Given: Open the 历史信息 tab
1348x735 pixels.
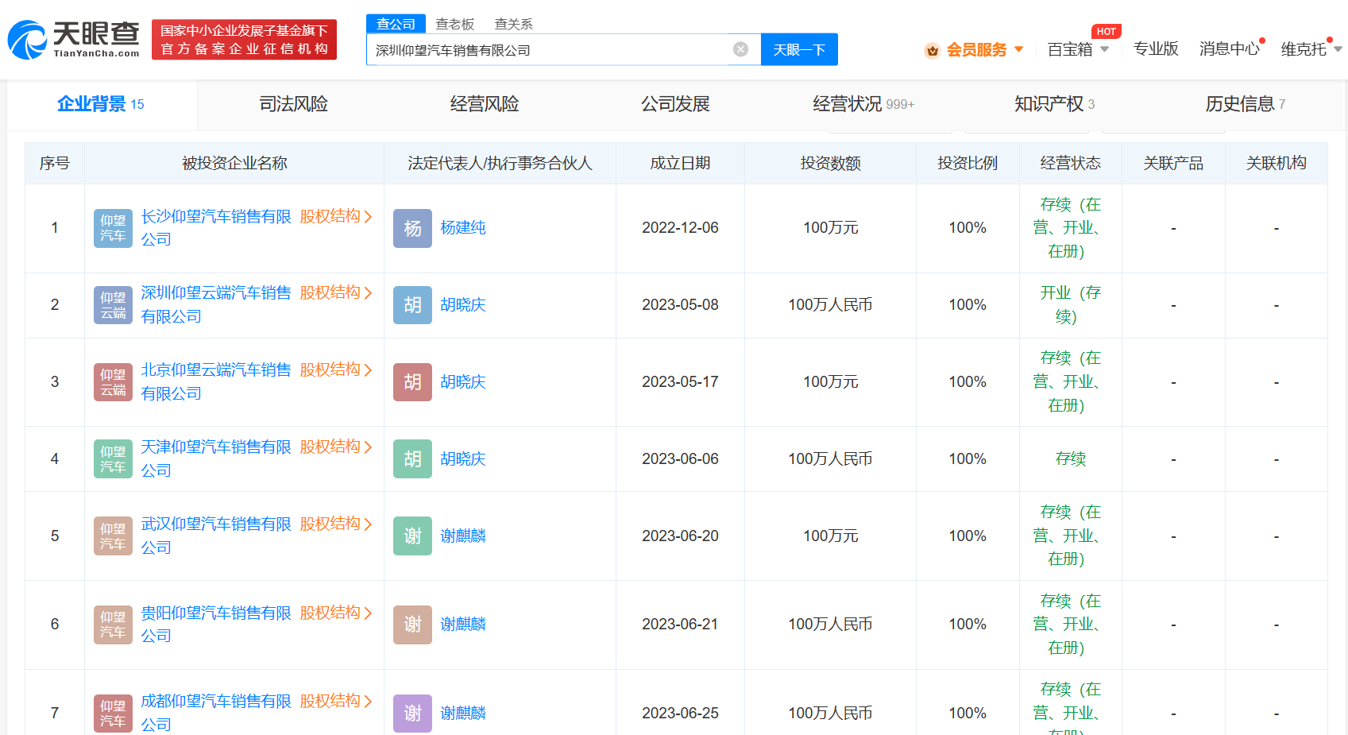Looking at the screenshot, I should pos(1245,104).
